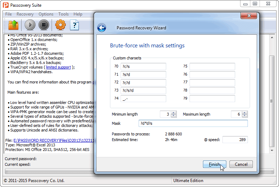Viewport: 279px width, 187px height.
Task: Increase Maximum length with up arrow
Action: point(245,113)
